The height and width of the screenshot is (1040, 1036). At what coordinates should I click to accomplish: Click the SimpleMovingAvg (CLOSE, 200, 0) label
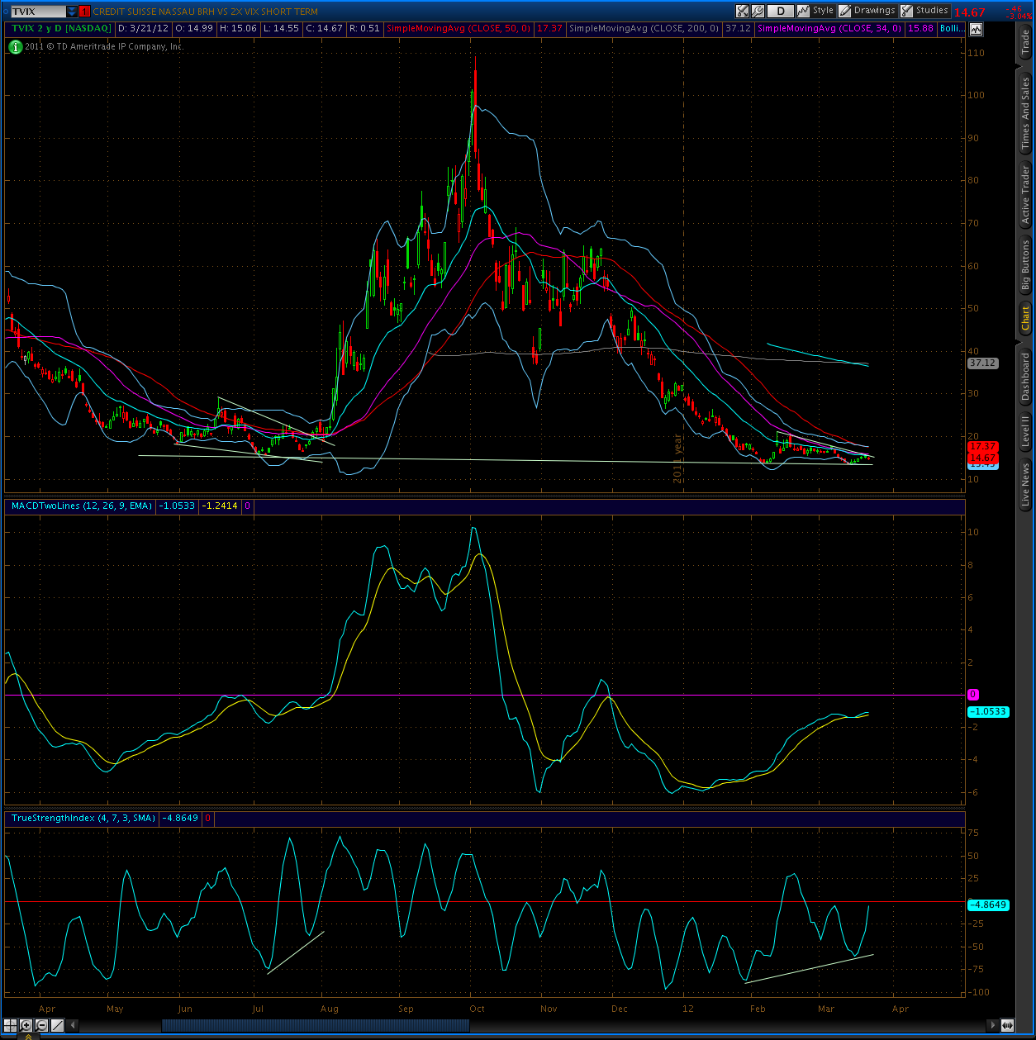(x=644, y=29)
